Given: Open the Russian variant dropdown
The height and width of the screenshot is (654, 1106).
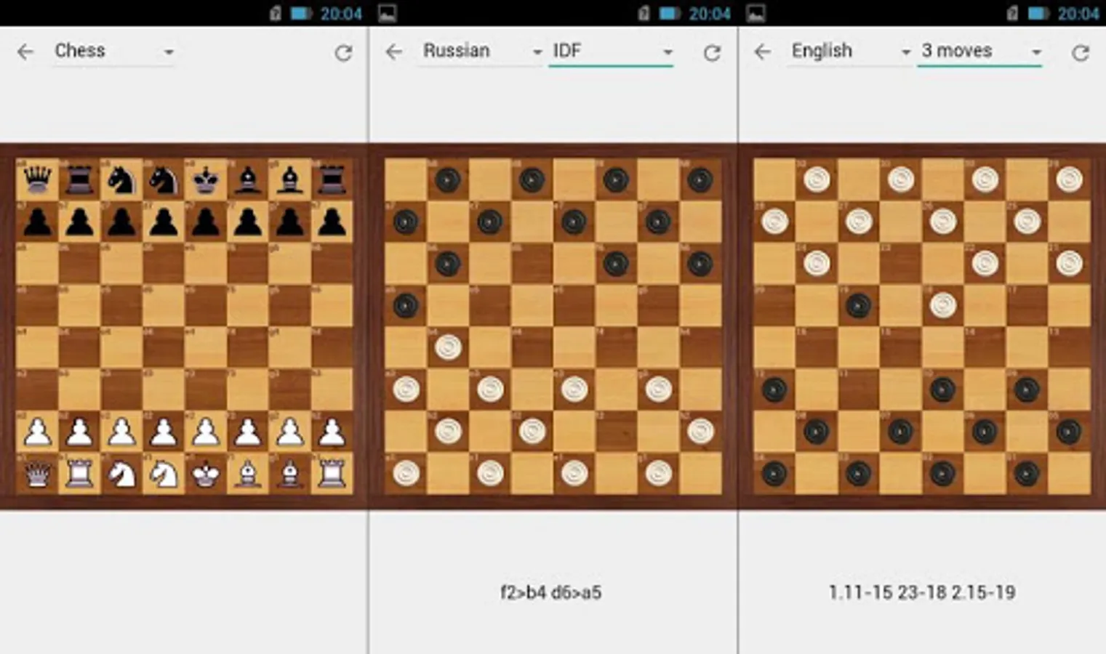Looking at the screenshot, I should (481, 51).
